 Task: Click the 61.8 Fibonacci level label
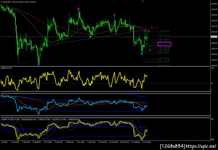click(x=165, y=44)
